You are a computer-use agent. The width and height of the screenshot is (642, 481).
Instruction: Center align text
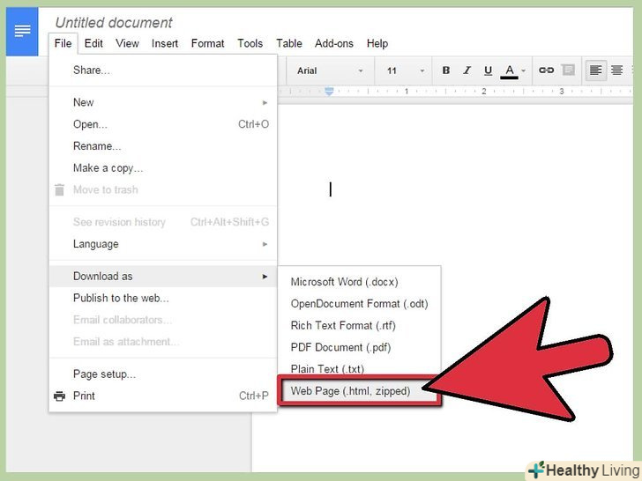(616, 70)
